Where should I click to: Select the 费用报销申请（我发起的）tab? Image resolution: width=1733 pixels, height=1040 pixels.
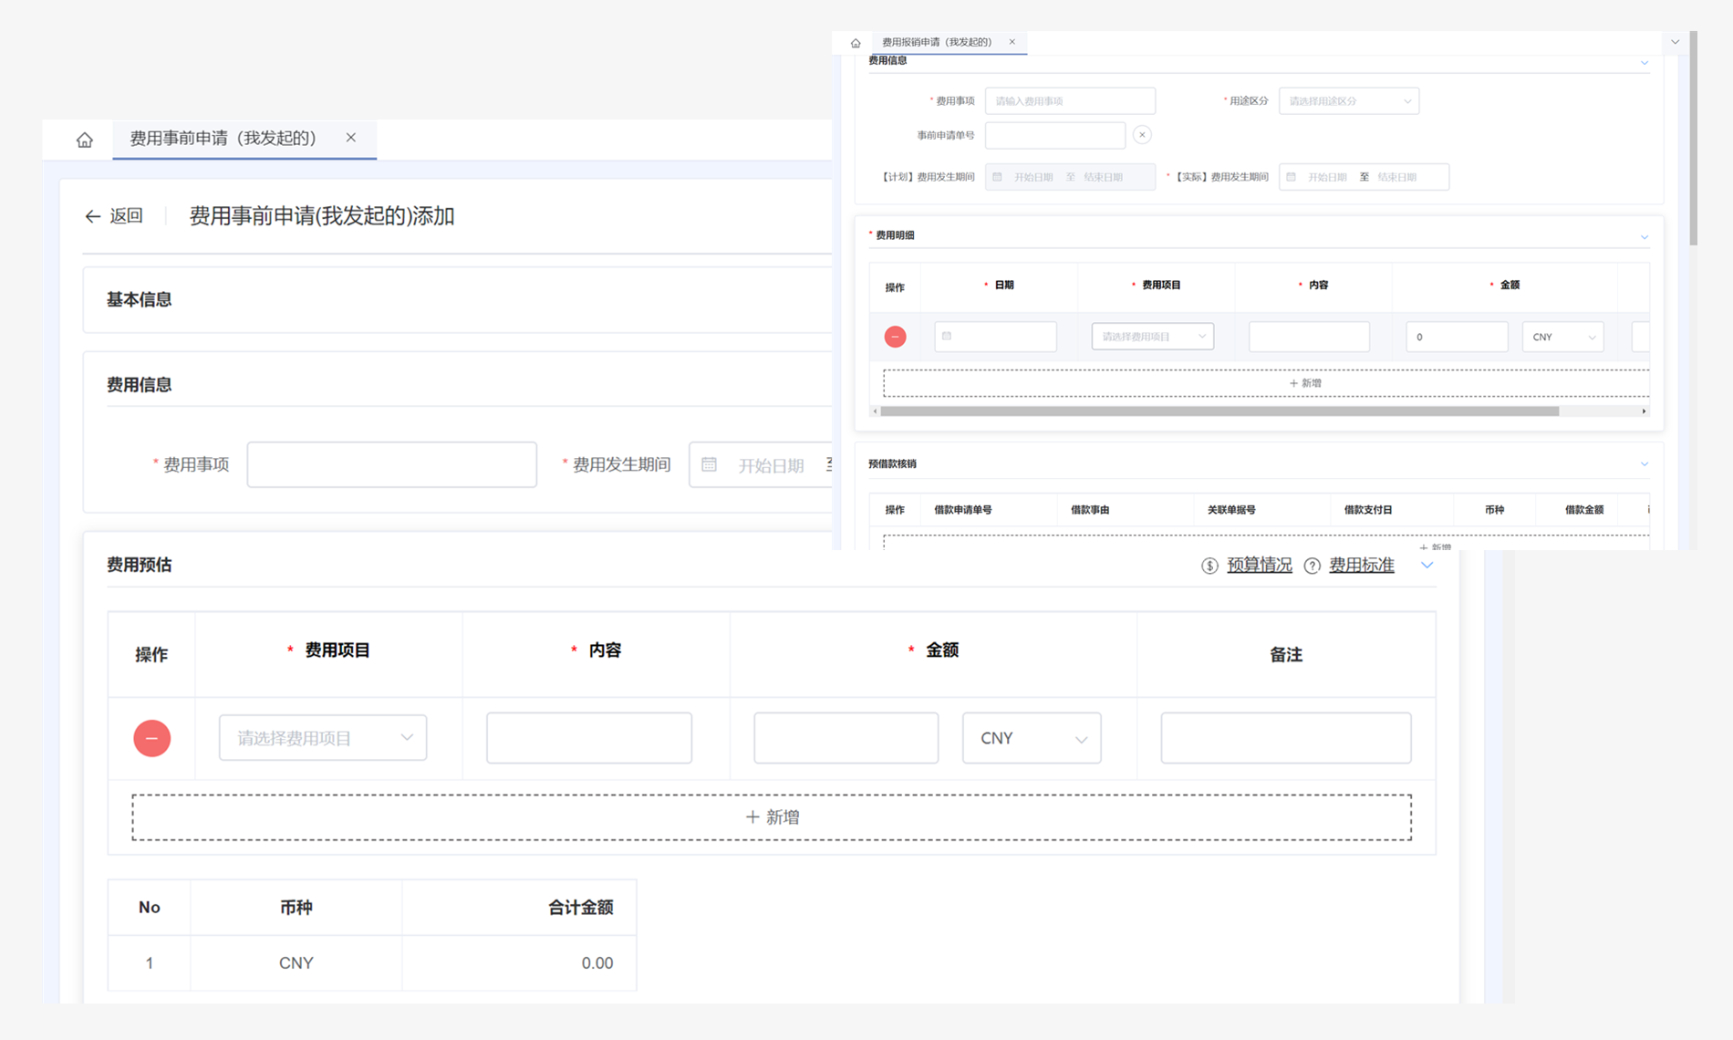tap(936, 42)
